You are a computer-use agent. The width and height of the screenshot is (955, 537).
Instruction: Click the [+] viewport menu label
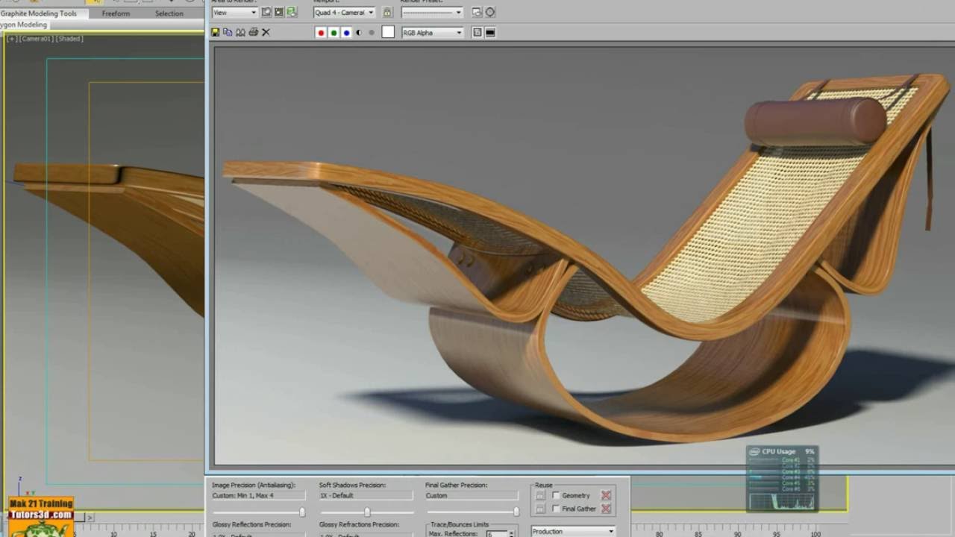click(12, 39)
